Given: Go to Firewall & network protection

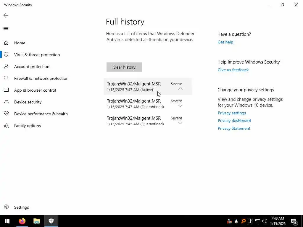Looking at the screenshot, I should coord(41,78).
